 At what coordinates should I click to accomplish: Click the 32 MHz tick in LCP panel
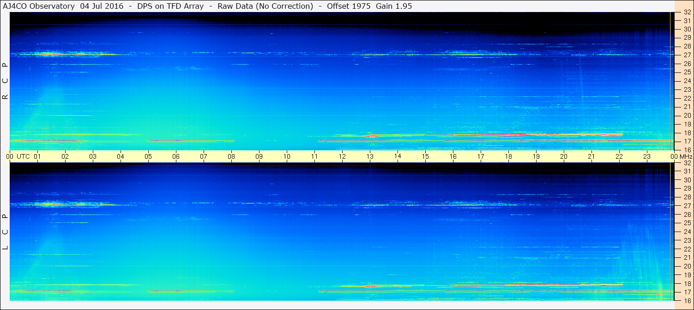tap(687, 163)
